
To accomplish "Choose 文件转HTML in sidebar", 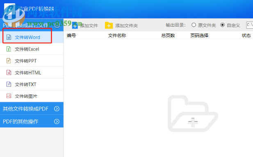I will point(32,72).
